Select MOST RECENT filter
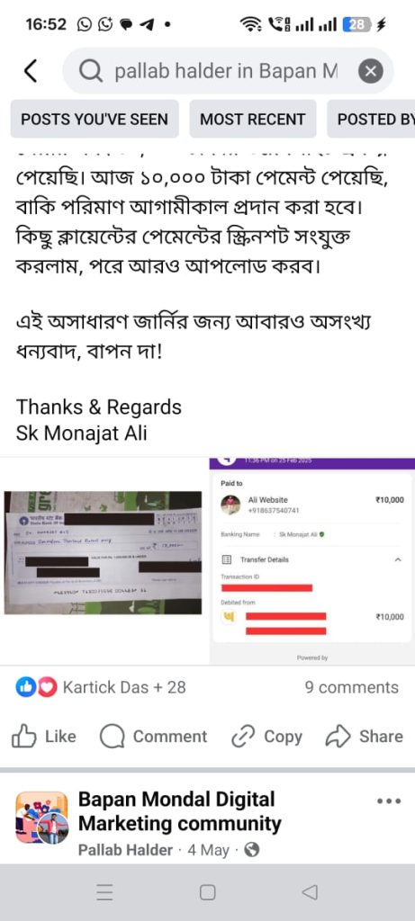Viewport: 415px width, 921px height. click(253, 120)
